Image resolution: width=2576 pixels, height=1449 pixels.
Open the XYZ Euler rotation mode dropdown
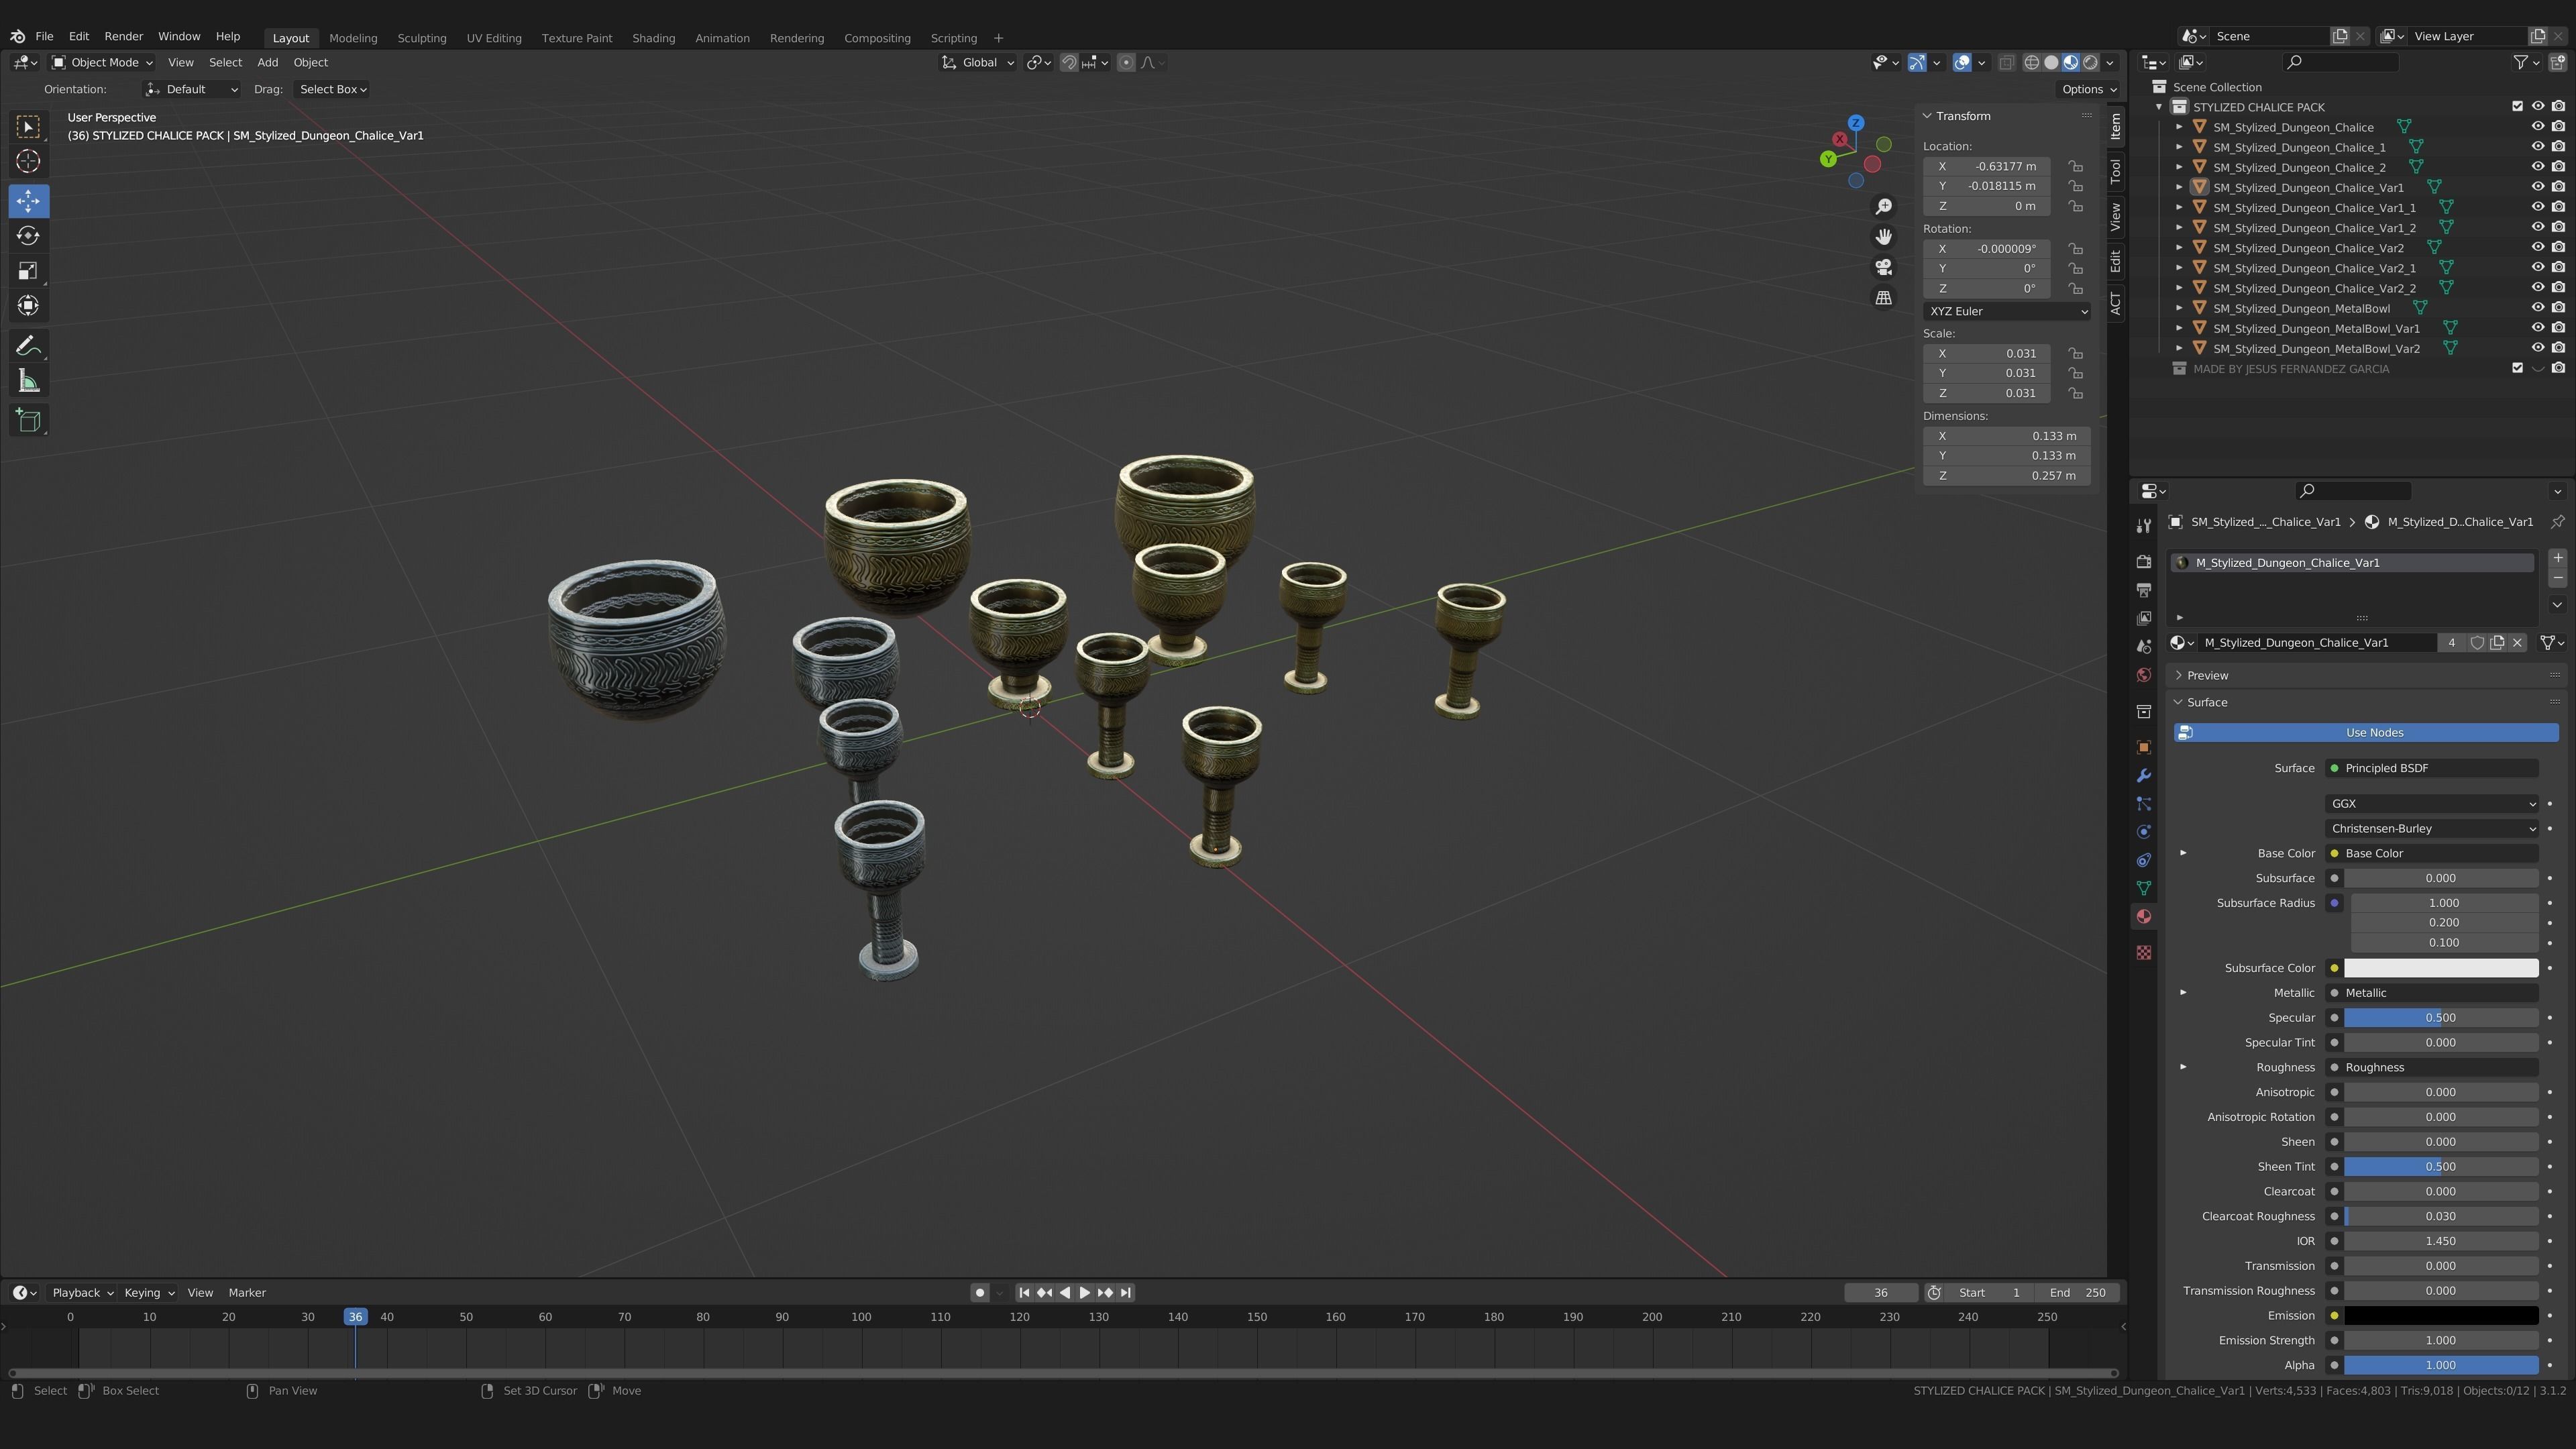[x=2005, y=311]
